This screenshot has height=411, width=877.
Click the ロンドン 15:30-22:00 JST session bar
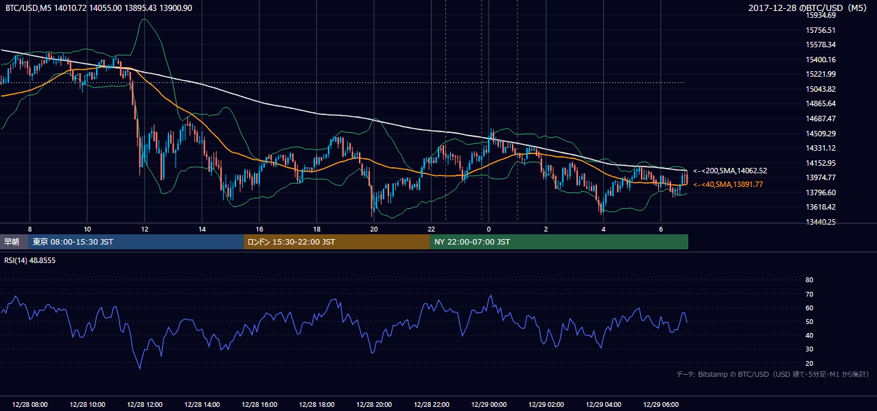pos(337,242)
